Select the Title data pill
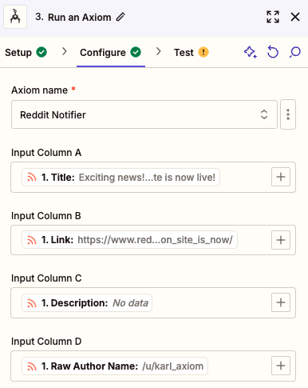308x388 pixels. coord(120,177)
